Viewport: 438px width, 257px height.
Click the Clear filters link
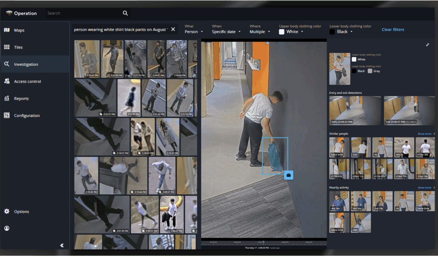point(393,29)
